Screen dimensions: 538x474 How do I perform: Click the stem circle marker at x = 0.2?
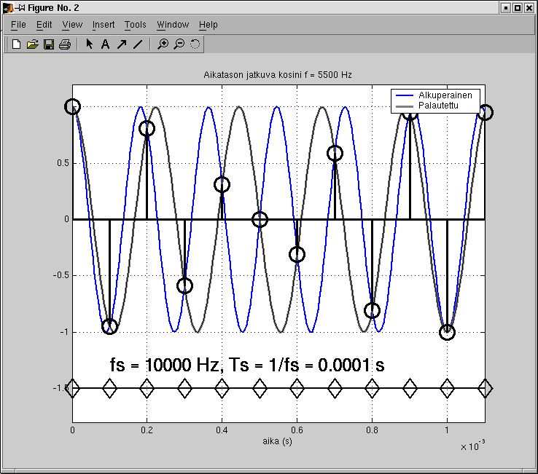click(147, 129)
